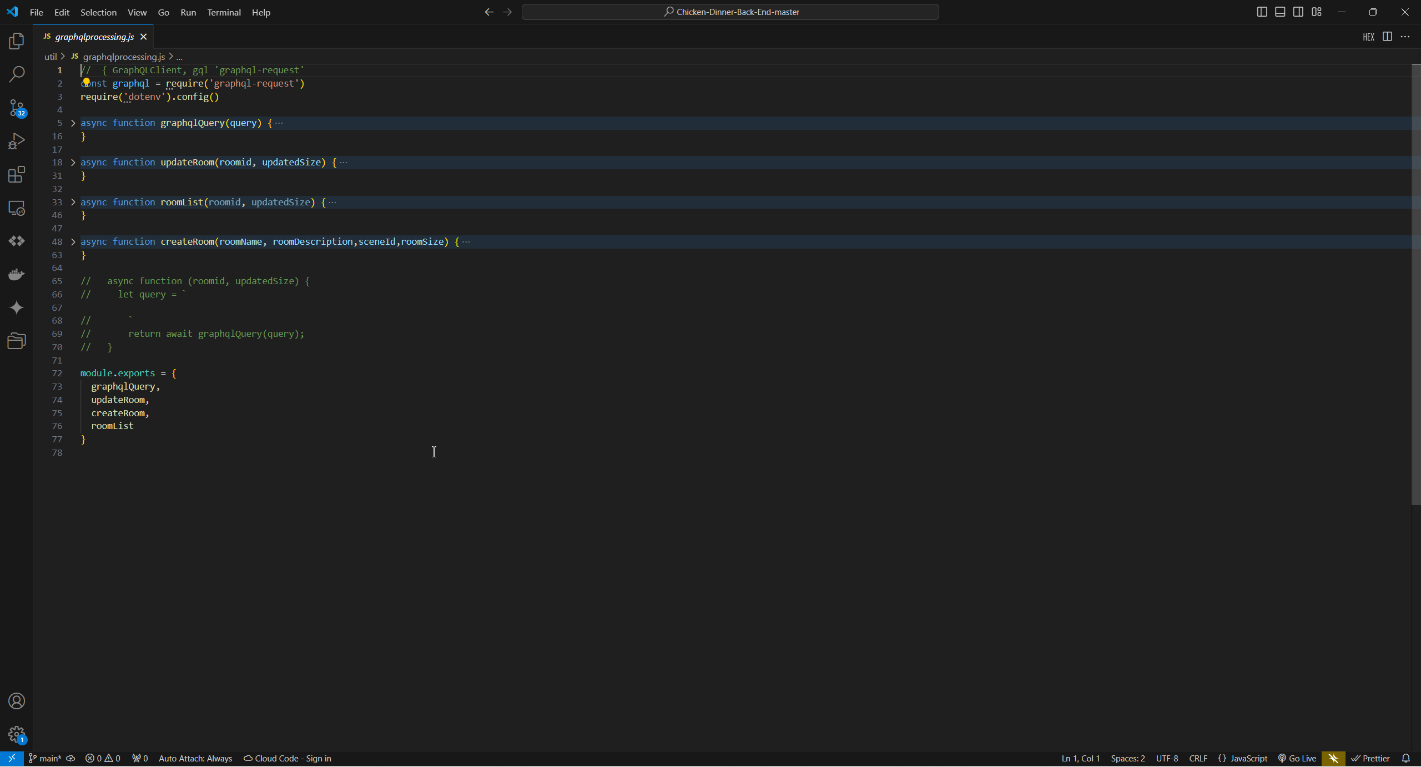Viewport: 1421px width, 767px height.
Task: Toggle the secondary side bar layout button
Action: tap(1298, 12)
